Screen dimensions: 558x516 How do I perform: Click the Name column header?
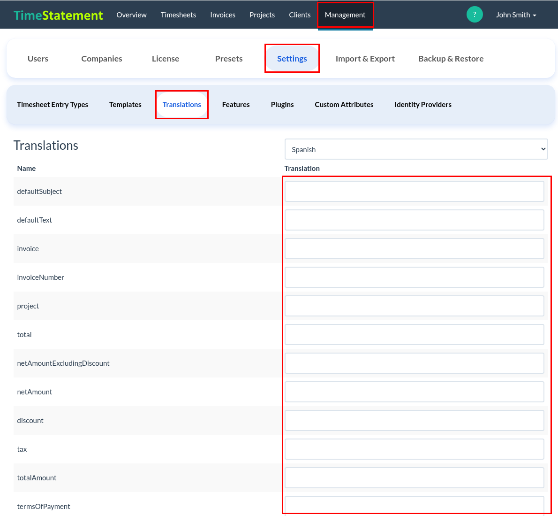click(26, 168)
